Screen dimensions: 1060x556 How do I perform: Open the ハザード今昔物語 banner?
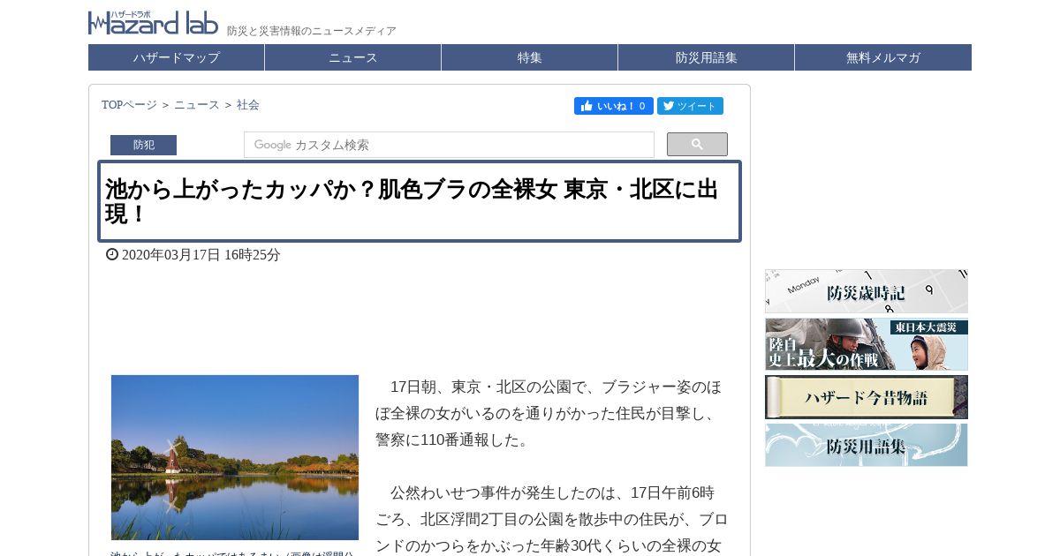tap(867, 397)
